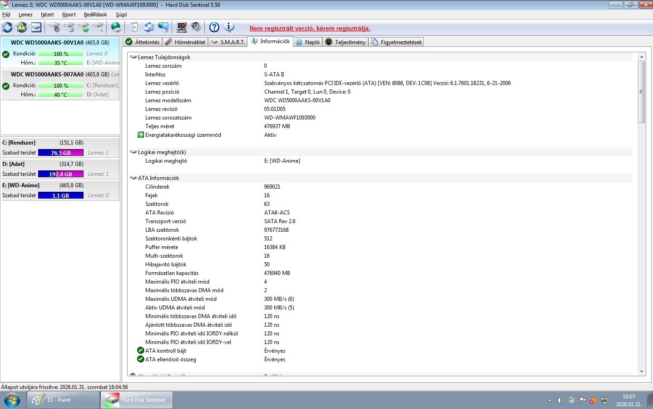
Task: Switch to the Napló tab
Action: click(x=308, y=42)
